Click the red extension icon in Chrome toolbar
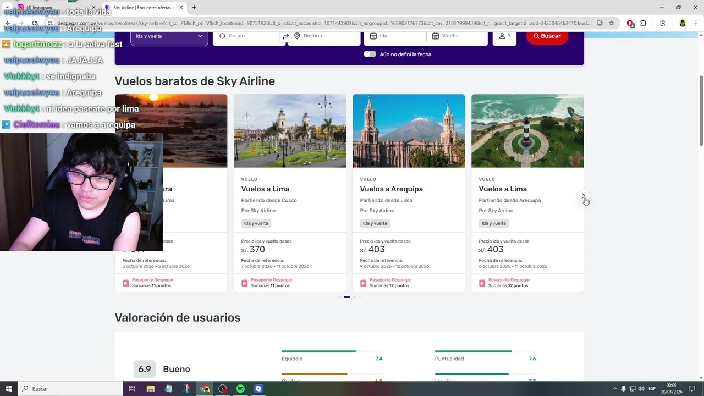The height and width of the screenshot is (396, 704). tap(630, 23)
